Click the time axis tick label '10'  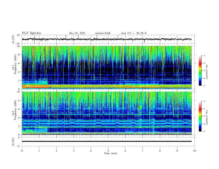[x=194, y=151]
